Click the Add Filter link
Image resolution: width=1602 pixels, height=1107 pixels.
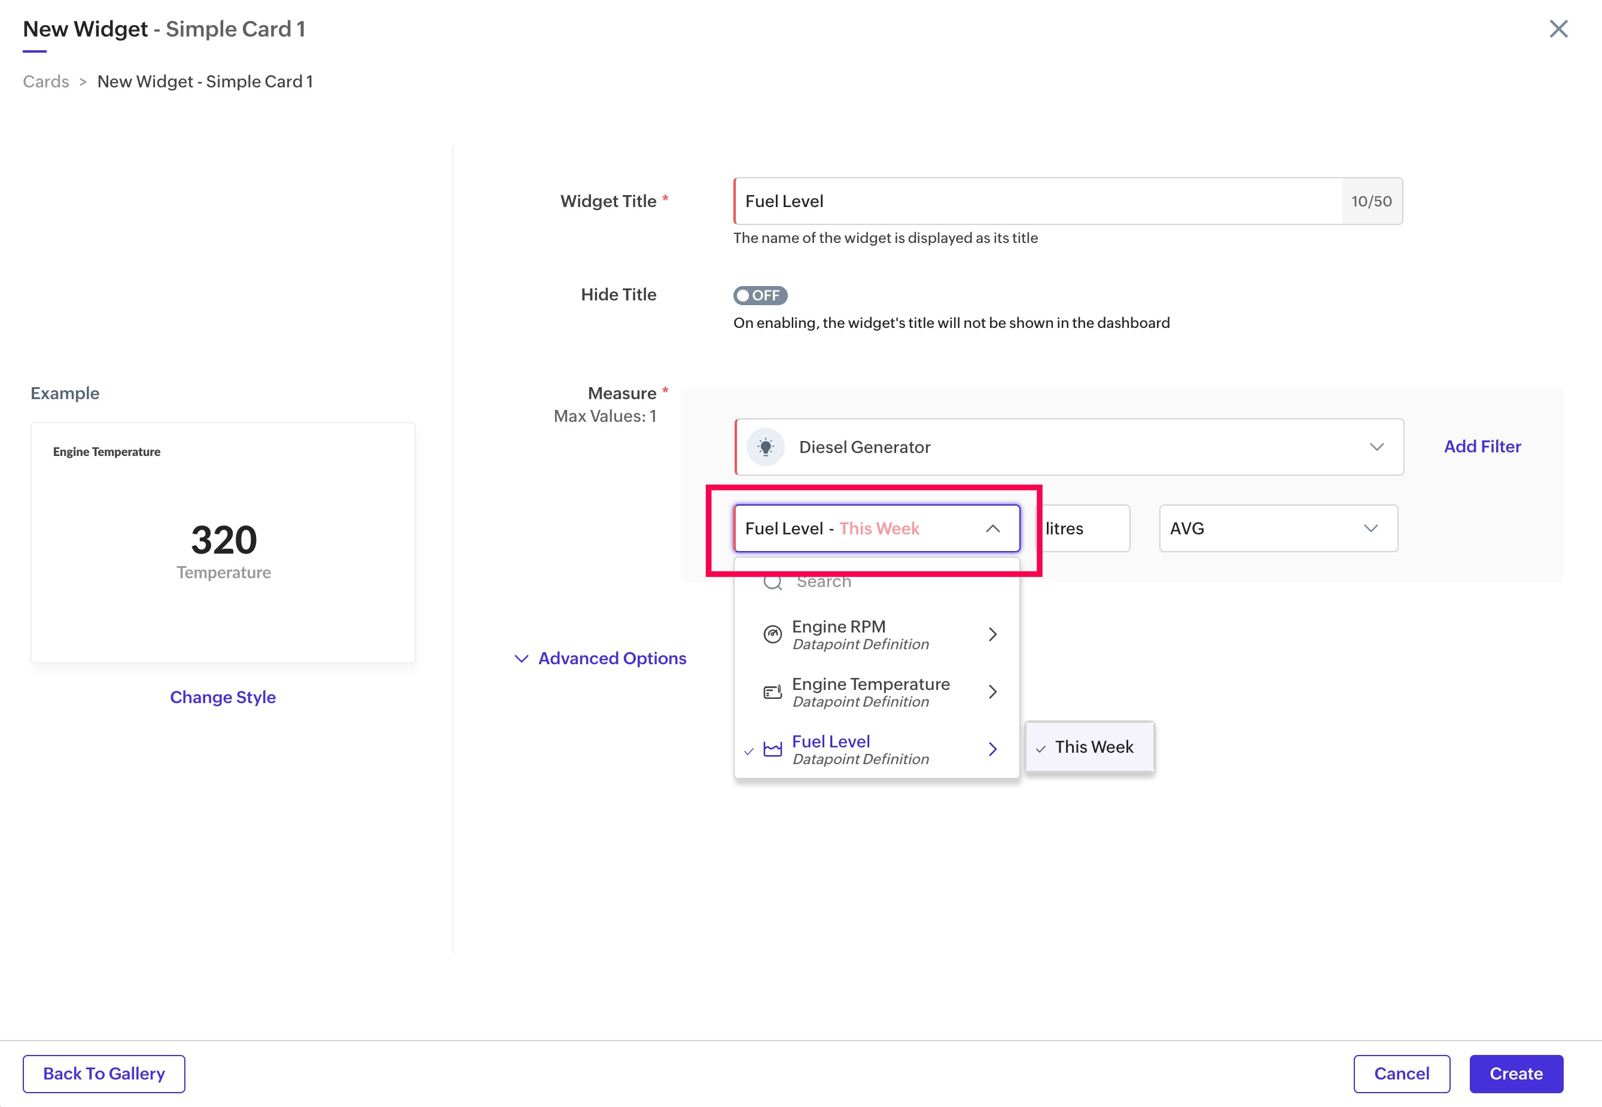click(x=1482, y=446)
